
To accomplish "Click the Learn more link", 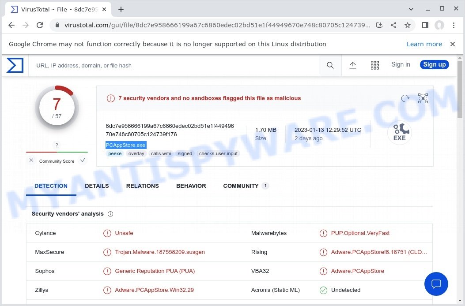I will pyautogui.click(x=424, y=44).
